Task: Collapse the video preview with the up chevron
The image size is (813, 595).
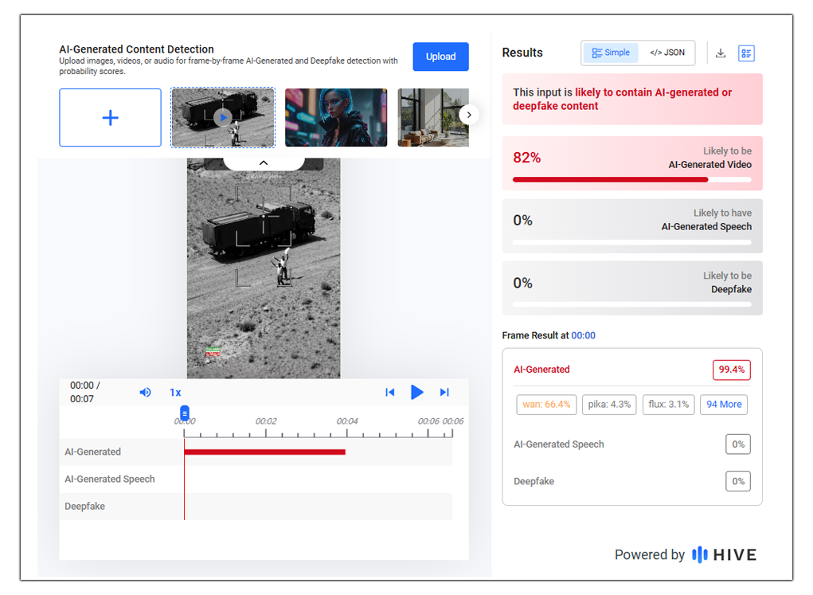Action: (x=264, y=162)
